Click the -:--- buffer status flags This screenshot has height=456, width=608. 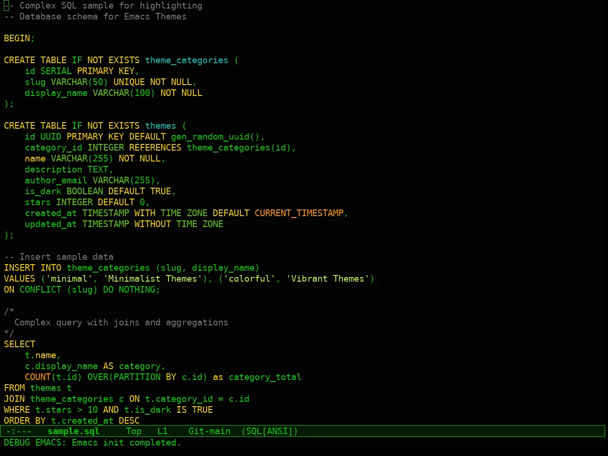point(19,431)
